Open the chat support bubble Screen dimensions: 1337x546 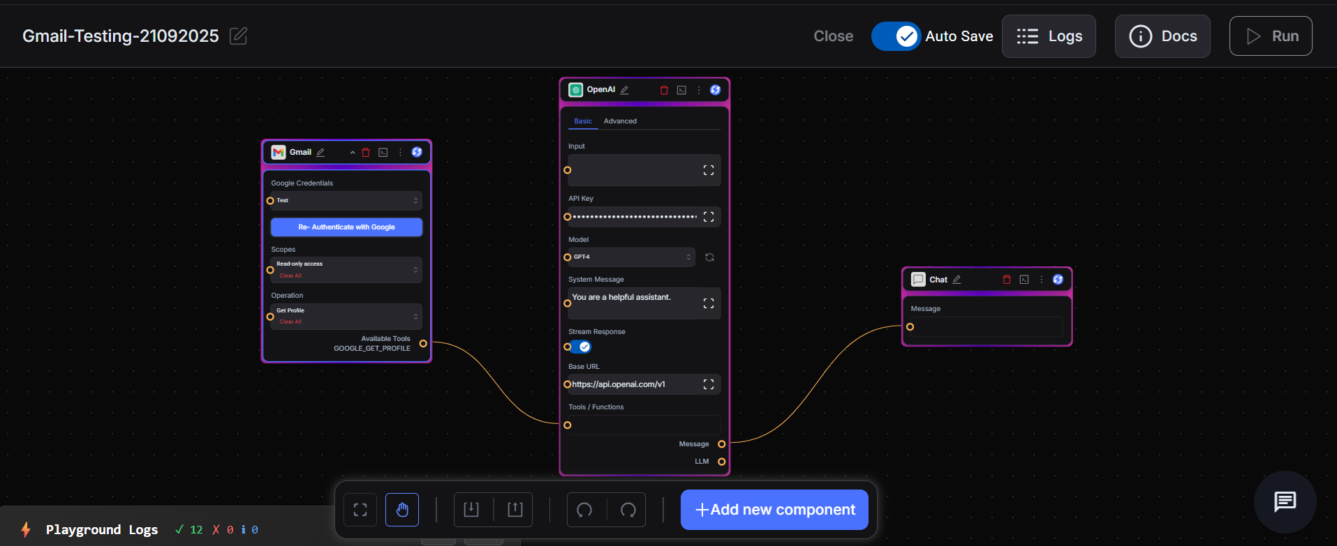1285,501
